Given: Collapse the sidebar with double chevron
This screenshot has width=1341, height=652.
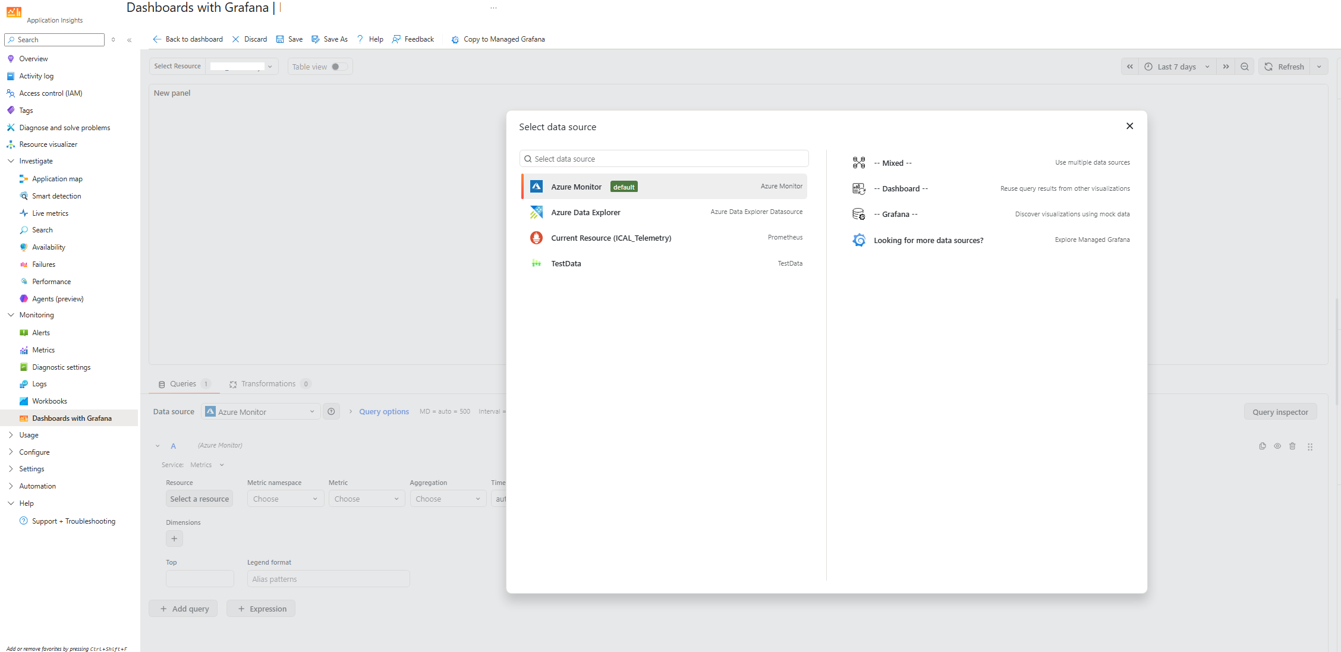Looking at the screenshot, I should pyautogui.click(x=129, y=40).
